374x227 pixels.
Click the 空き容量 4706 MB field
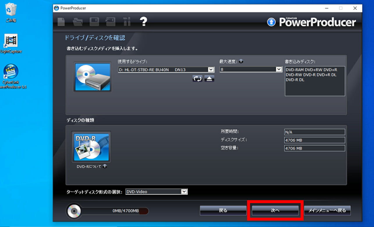click(x=315, y=148)
